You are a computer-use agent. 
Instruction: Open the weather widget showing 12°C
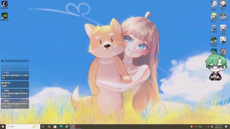[x=196, y=127]
